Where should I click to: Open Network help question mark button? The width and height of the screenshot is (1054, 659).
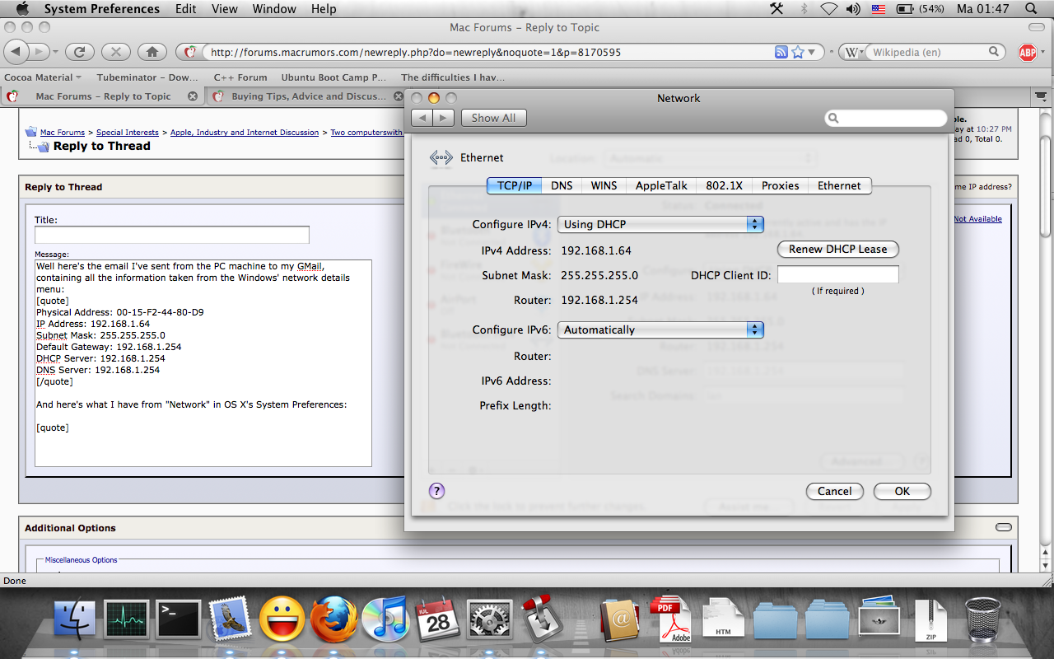pyautogui.click(x=437, y=491)
